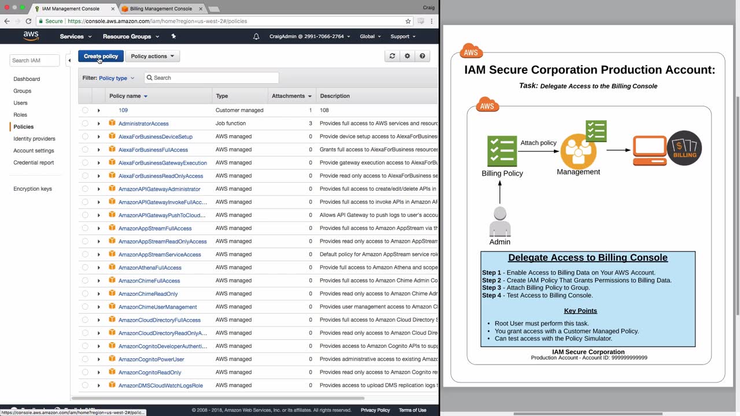Screen dimensions: 740x416
Task: Click the AWS logo home icon
Action: click(x=31, y=36)
